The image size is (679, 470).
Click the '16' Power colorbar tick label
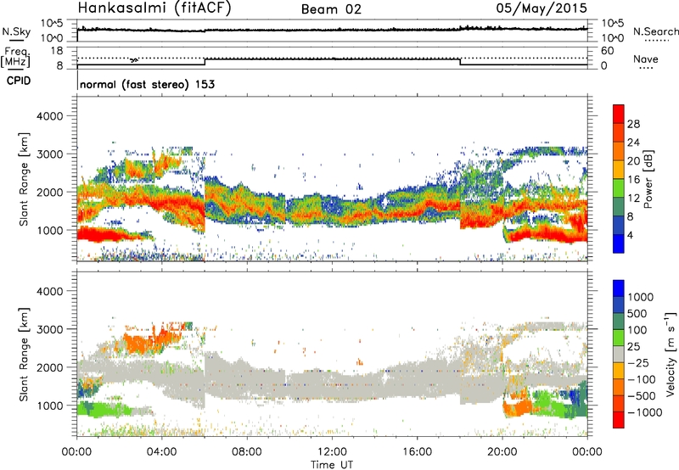633,180
